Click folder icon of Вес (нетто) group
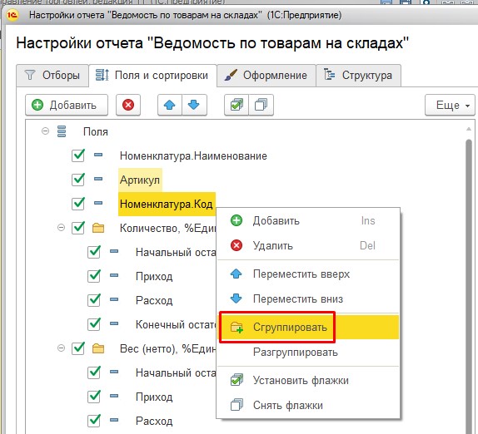 pyautogui.click(x=98, y=348)
